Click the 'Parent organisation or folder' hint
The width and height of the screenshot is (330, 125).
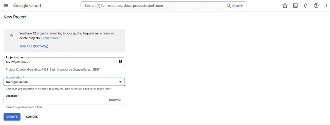click(24, 107)
